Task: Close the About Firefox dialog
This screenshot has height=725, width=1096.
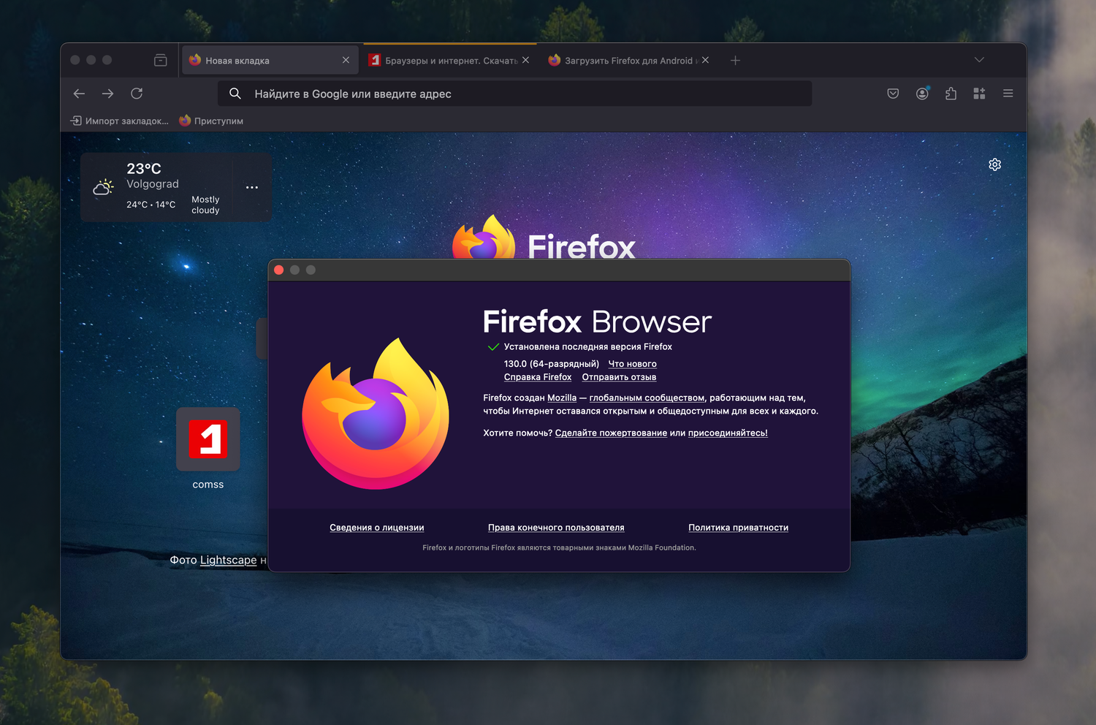Action: point(279,270)
